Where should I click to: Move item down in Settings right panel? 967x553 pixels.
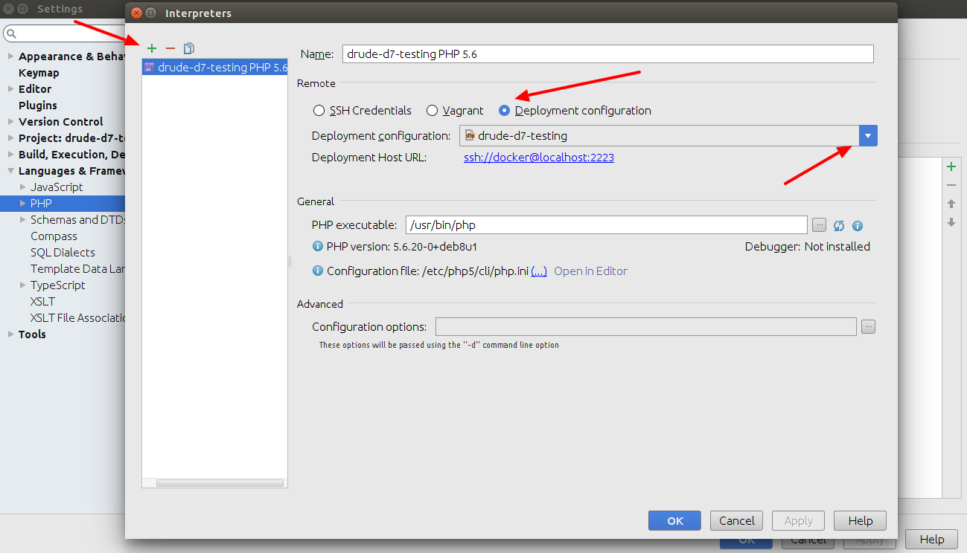coord(951,222)
